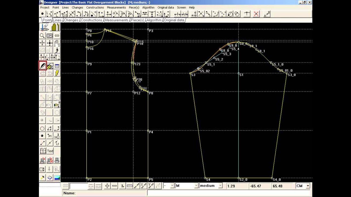Viewport: 351px width, 197px height.
Task: Open the calendar table icon
Action: [57, 66]
